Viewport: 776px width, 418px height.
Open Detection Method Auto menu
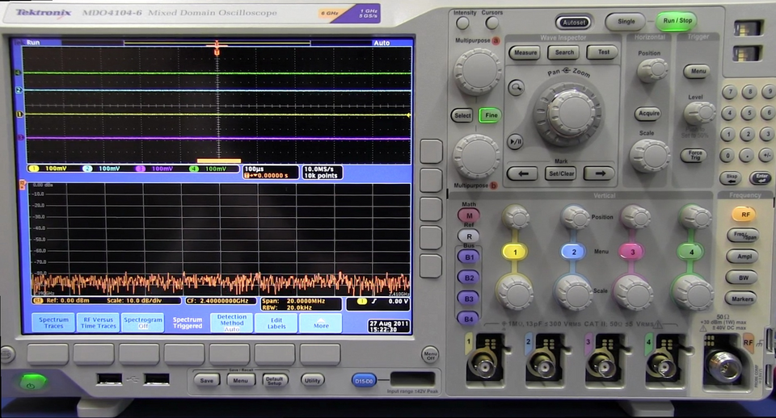click(232, 323)
